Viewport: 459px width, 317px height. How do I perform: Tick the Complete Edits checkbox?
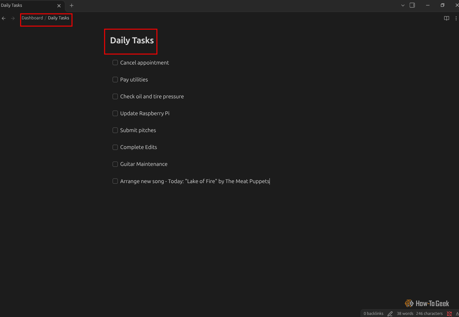[x=115, y=147]
